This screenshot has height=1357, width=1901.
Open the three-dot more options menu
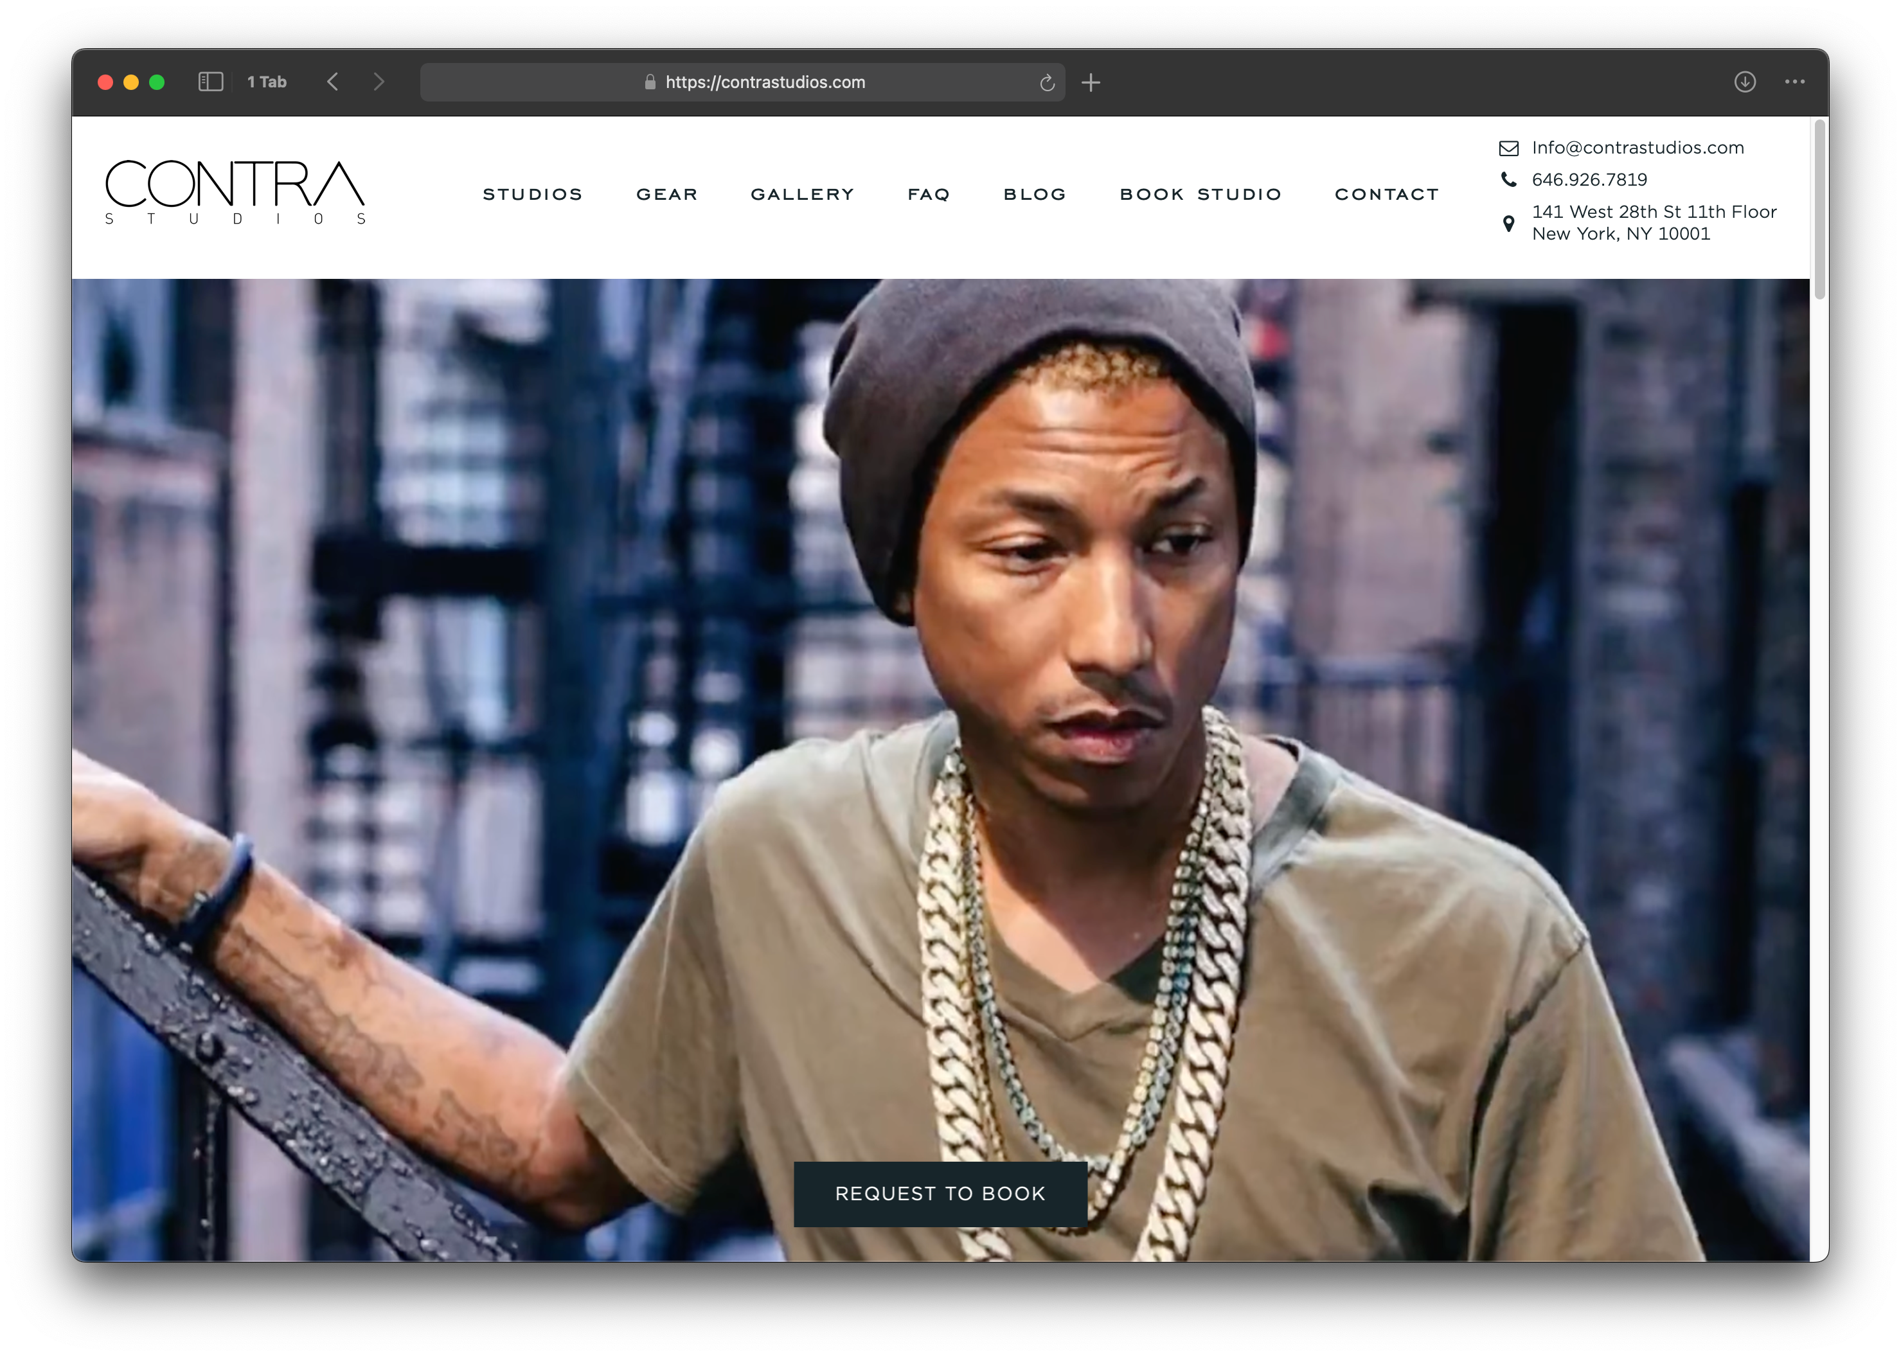[1794, 82]
